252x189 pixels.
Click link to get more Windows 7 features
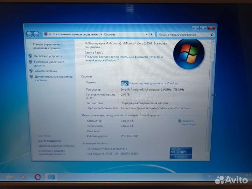124,59
